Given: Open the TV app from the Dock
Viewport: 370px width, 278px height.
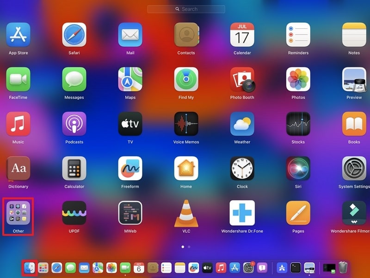Looking at the screenshot, I should tap(207, 268).
